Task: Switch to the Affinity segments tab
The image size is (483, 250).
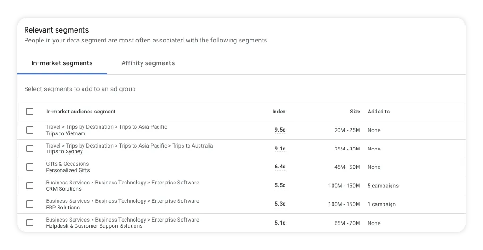Action: (x=148, y=63)
